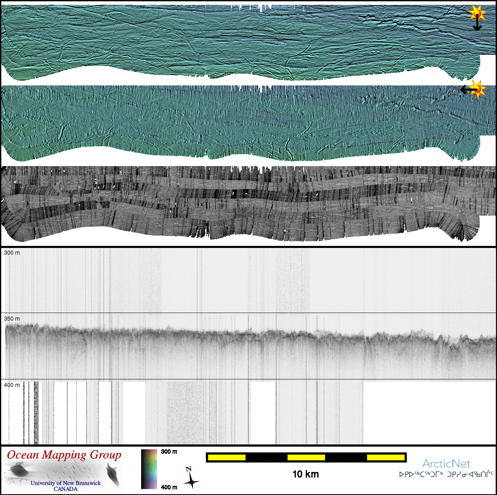Click the middle yellow scale bar segment
Screen dimensions: 497x495
point(306,458)
